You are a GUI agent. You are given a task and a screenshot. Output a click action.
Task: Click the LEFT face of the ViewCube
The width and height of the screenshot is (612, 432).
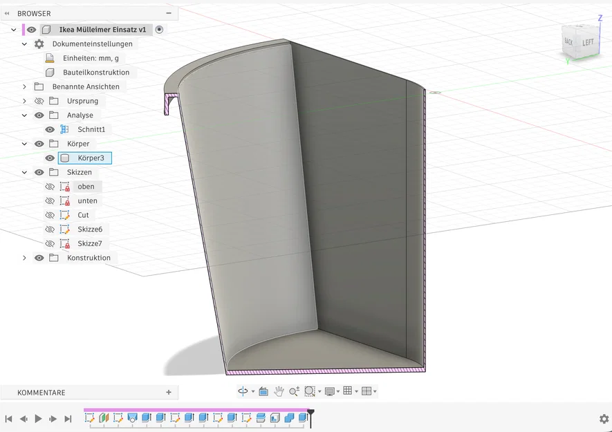coord(588,43)
